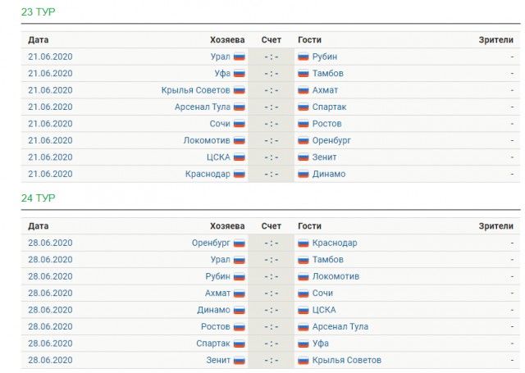
Task: Click the flag icon beside Зенит host in round 24
Action: pyautogui.click(x=240, y=360)
